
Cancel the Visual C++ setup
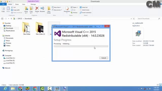[104, 58]
